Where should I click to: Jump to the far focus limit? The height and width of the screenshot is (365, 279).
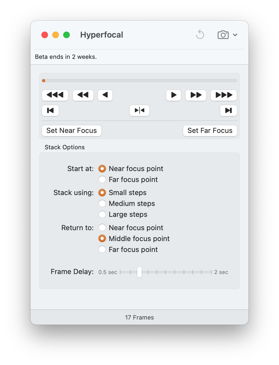click(229, 111)
